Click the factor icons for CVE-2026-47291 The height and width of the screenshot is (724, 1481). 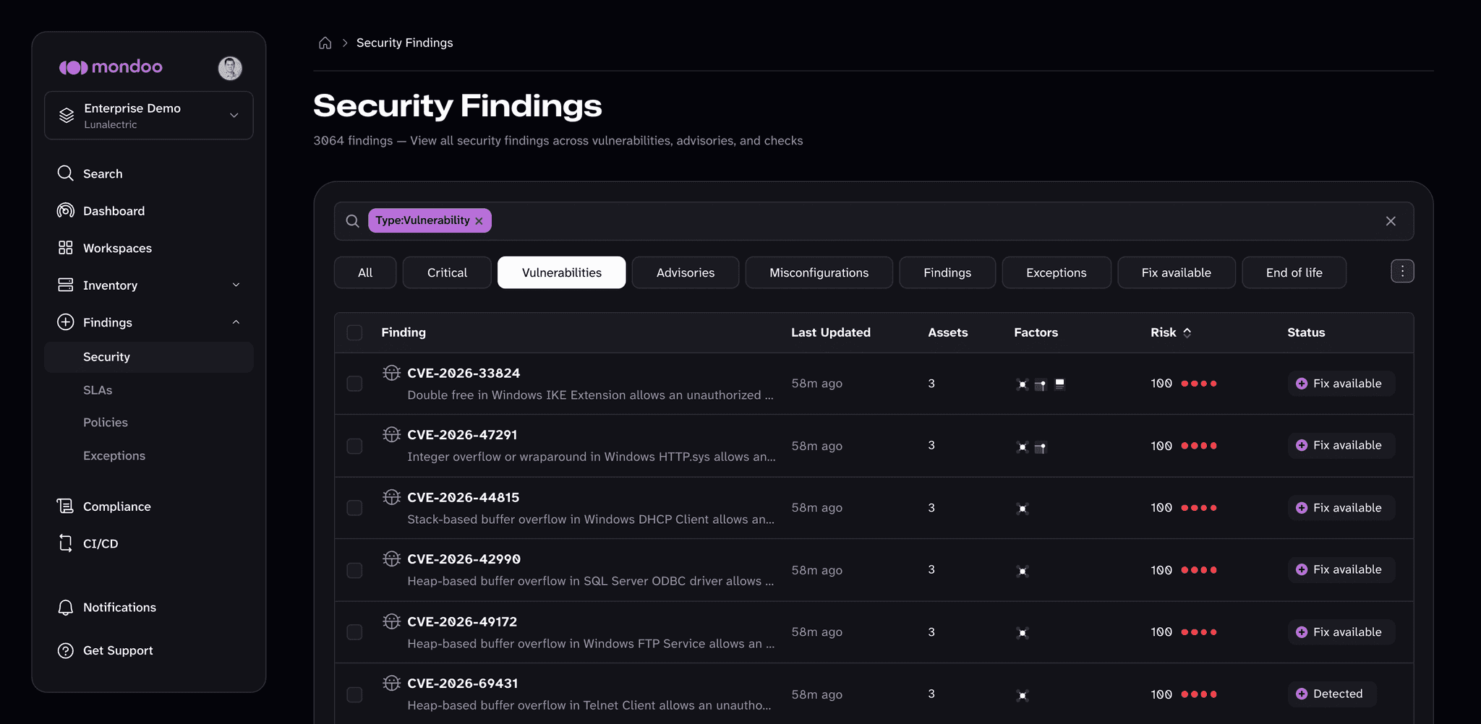click(1031, 447)
